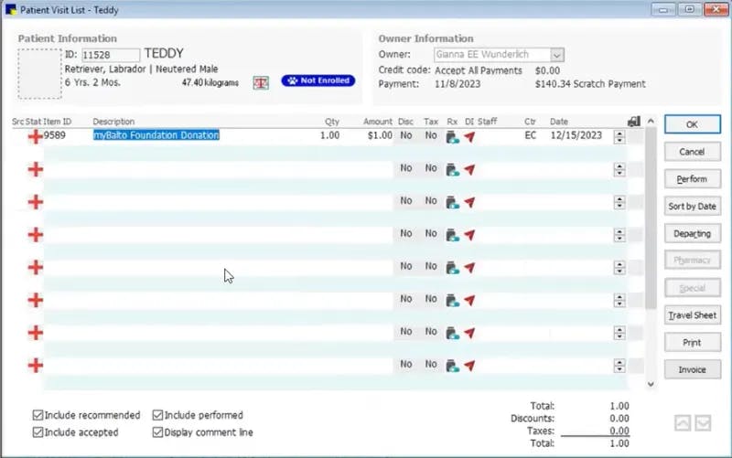
Task: Toggle Disc No in the first empty row
Action: coord(406,168)
